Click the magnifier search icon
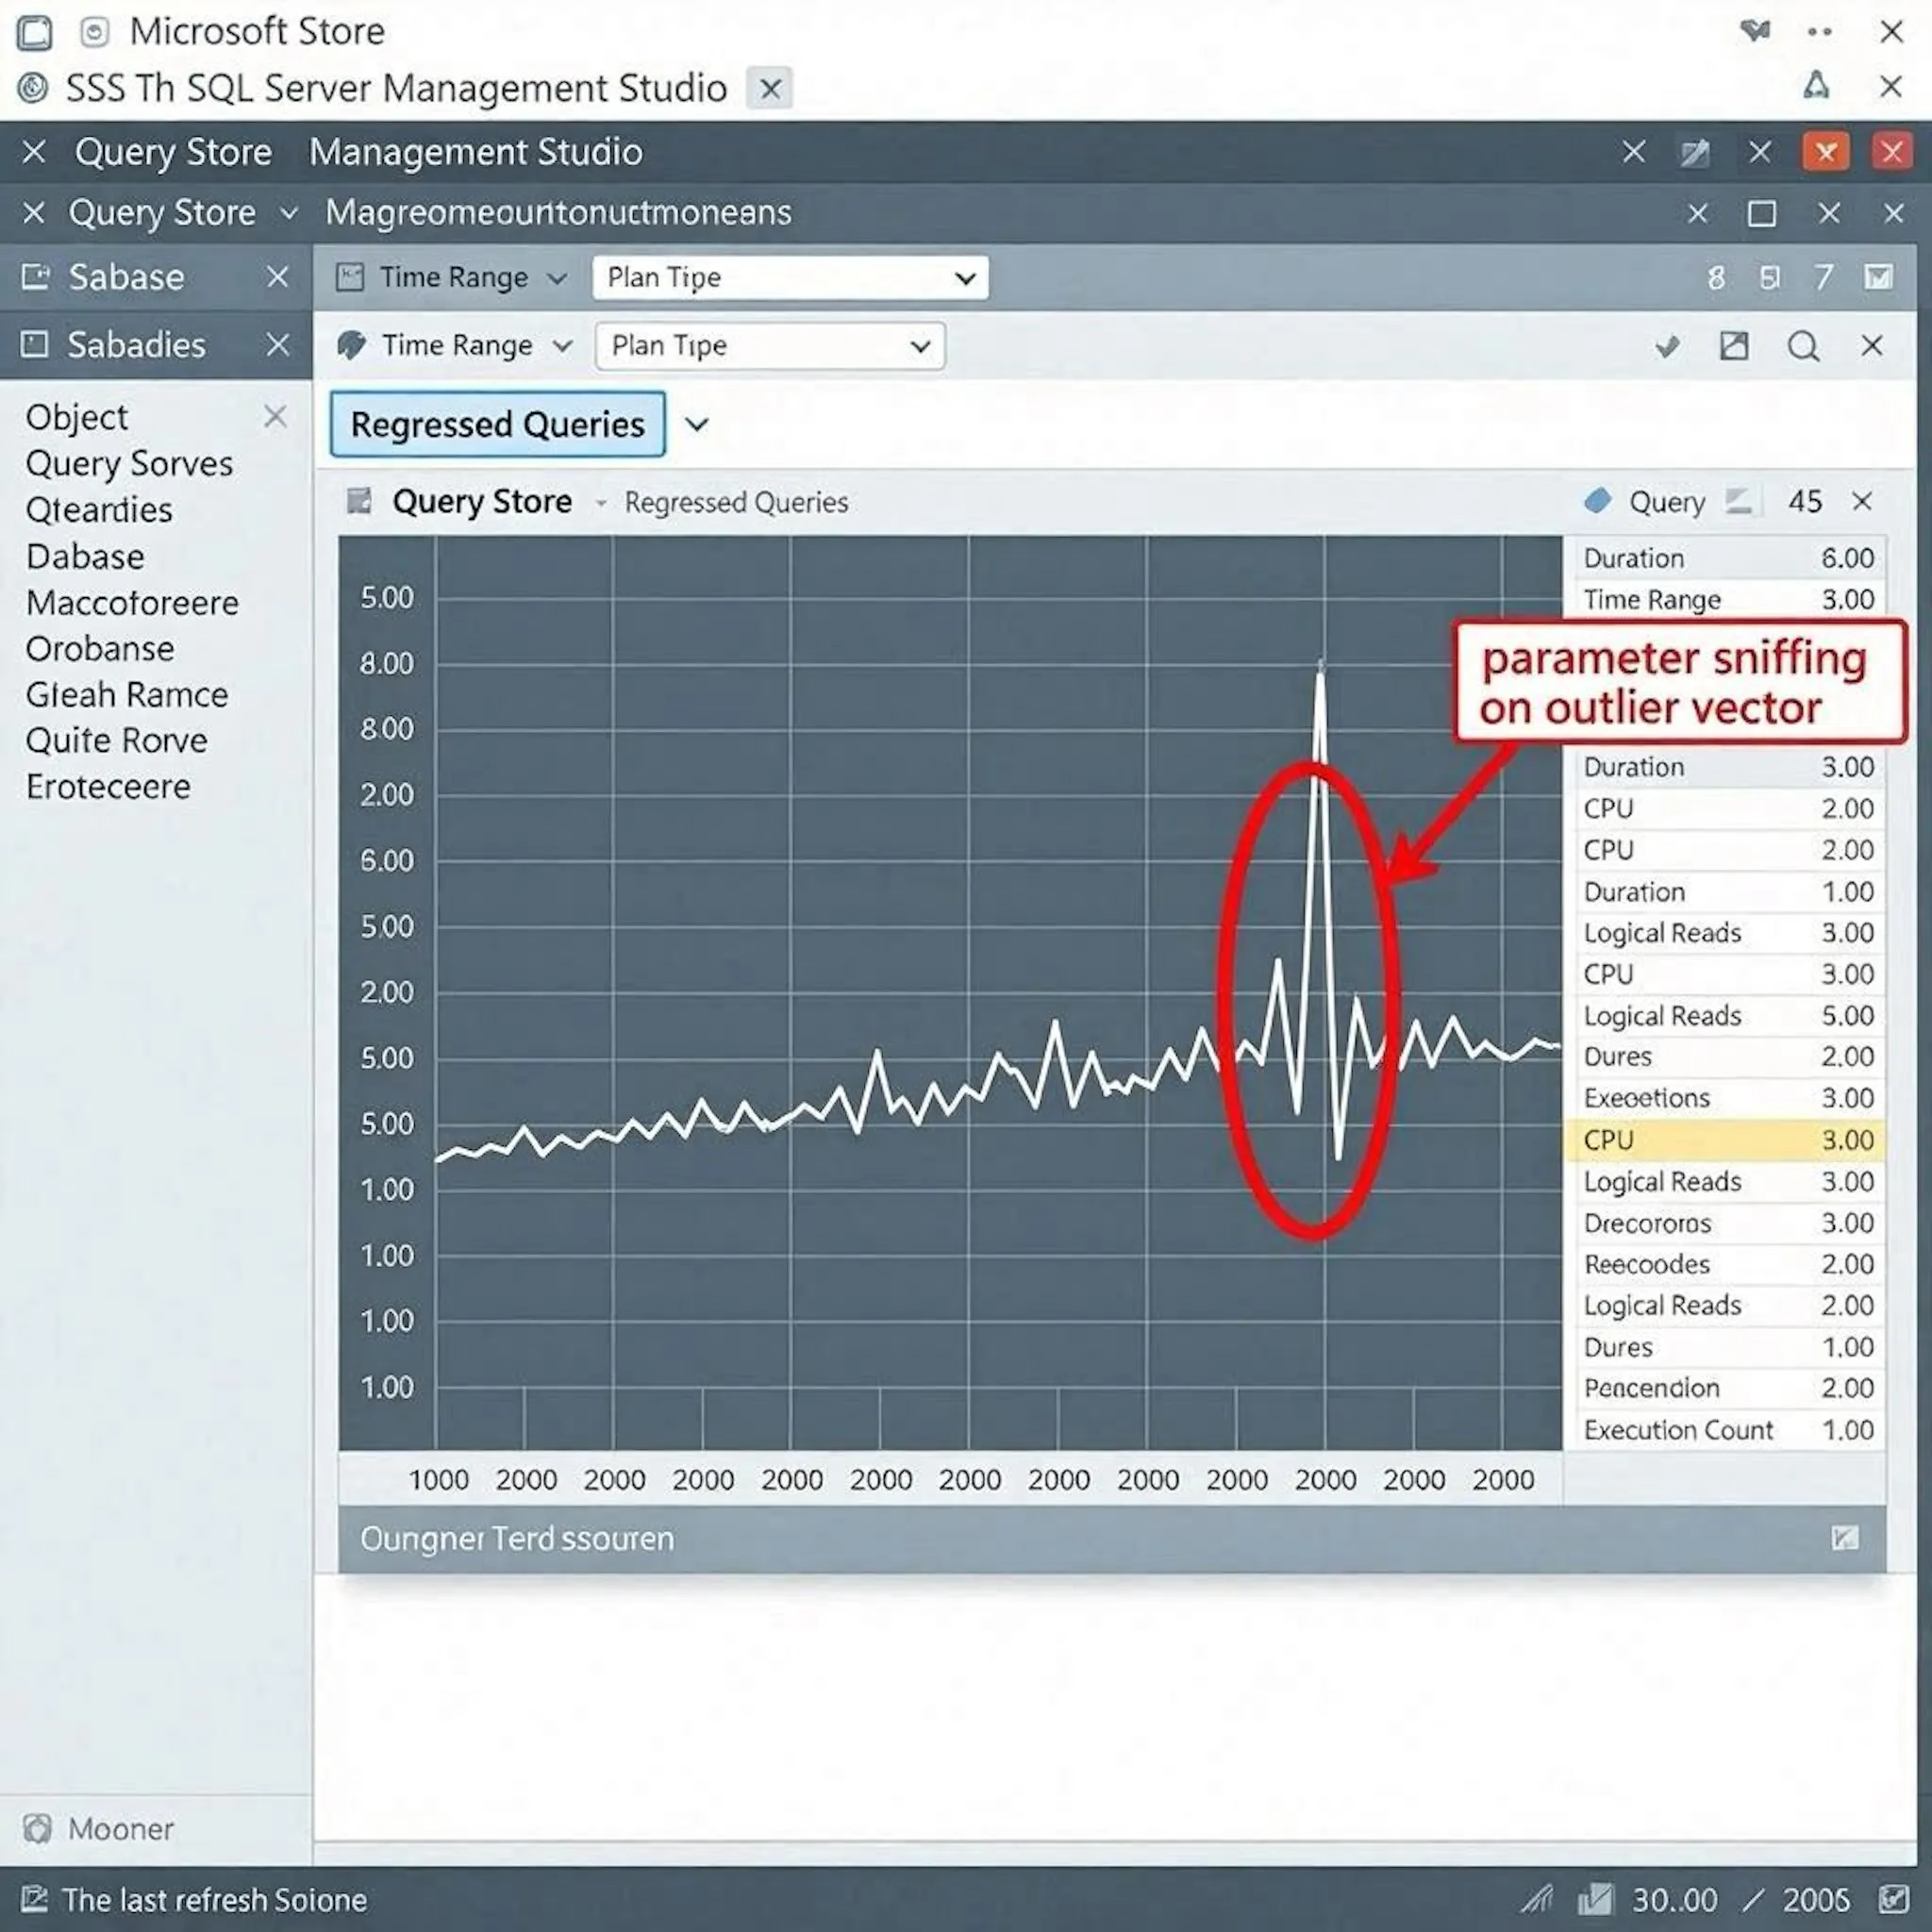Viewport: 1932px width, 1932px height. (x=1803, y=347)
